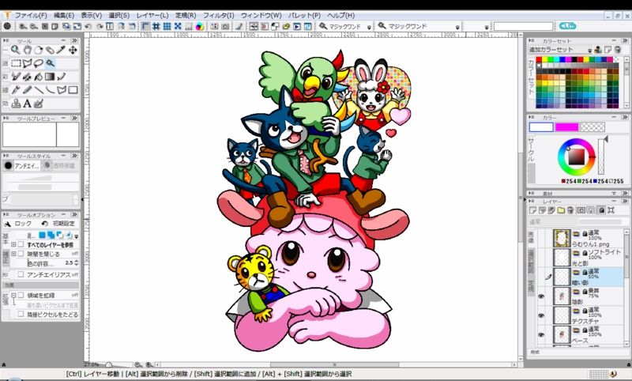Viewport: 632px width, 381px height.
Task: Select the Eyedropper tool
Action: (61, 50)
